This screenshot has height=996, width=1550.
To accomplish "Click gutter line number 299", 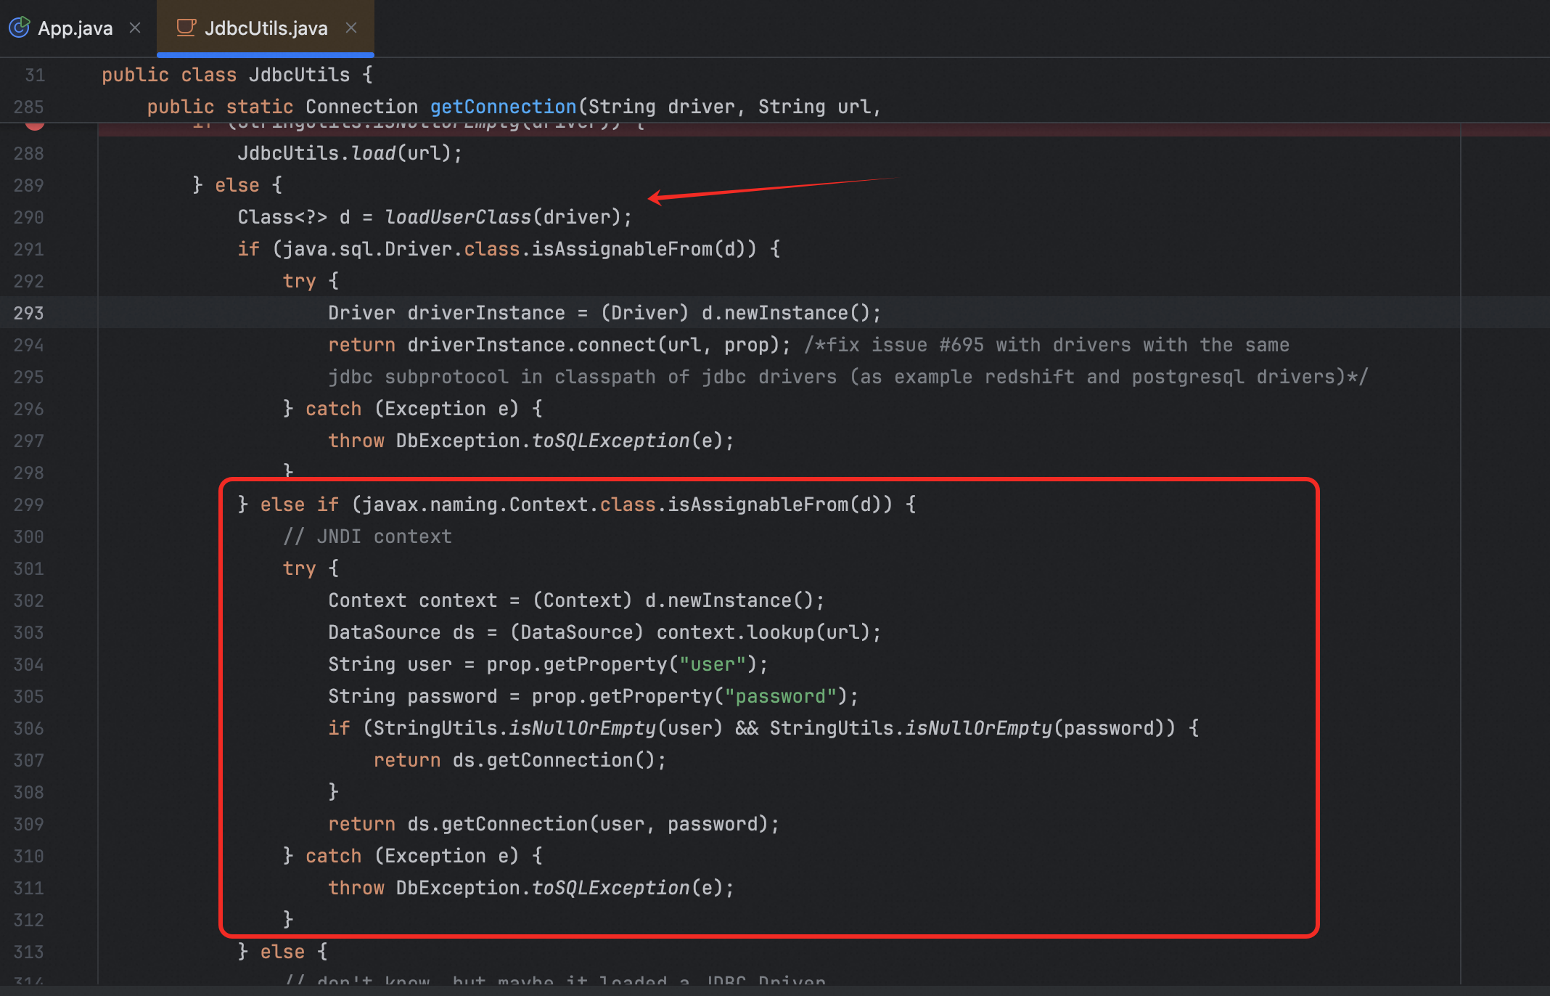I will 29,505.
